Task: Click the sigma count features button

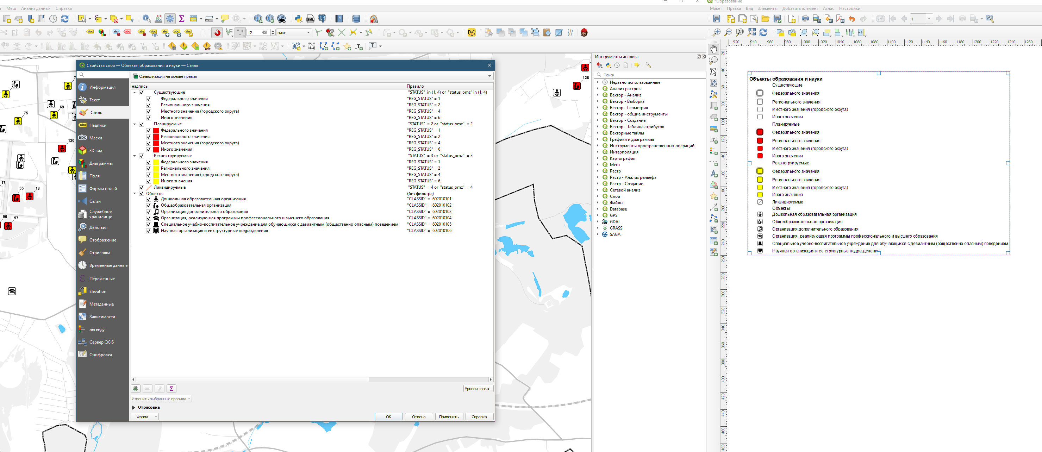Action: (171, 389)
